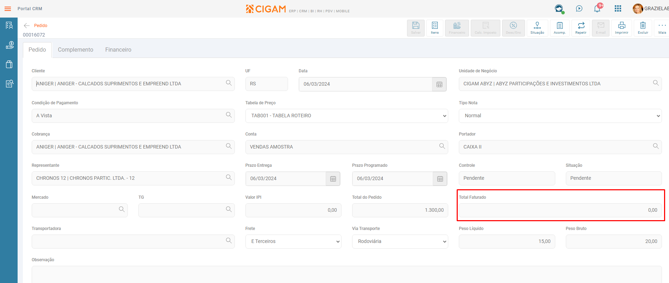Open the Mais options menu
Screen dimensions: 669x283
coord(662,28)
